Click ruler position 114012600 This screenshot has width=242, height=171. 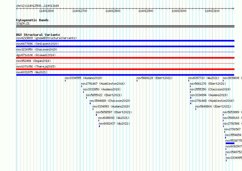click(x=46, y=11)
